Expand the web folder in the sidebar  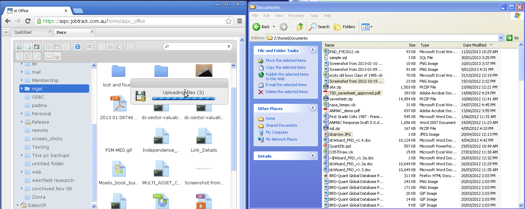coord(22,172)
